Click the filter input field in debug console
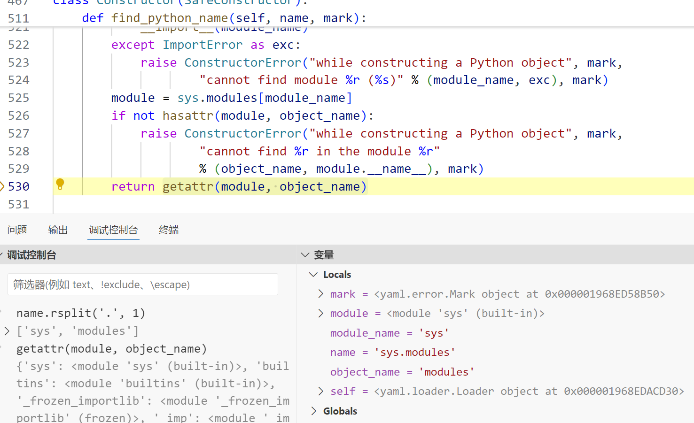Viewport: 694px width, 423px height. point(143,285)
